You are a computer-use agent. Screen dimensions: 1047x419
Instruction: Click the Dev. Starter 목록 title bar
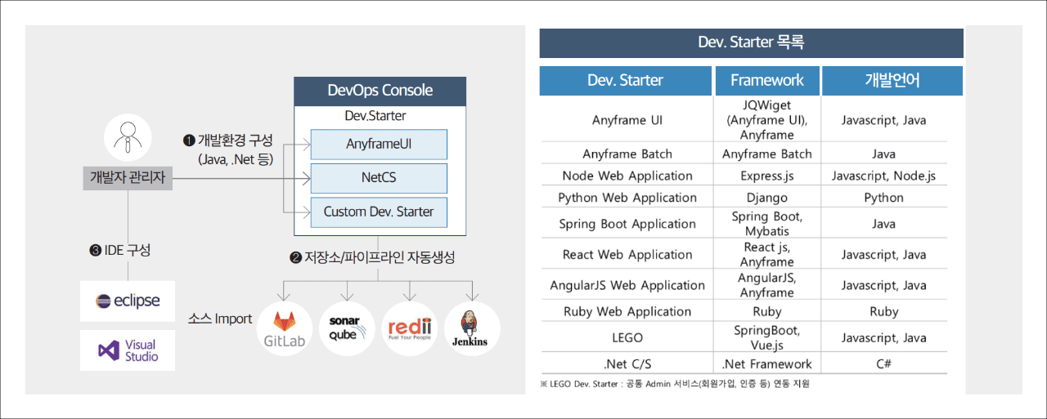(751, 43)
